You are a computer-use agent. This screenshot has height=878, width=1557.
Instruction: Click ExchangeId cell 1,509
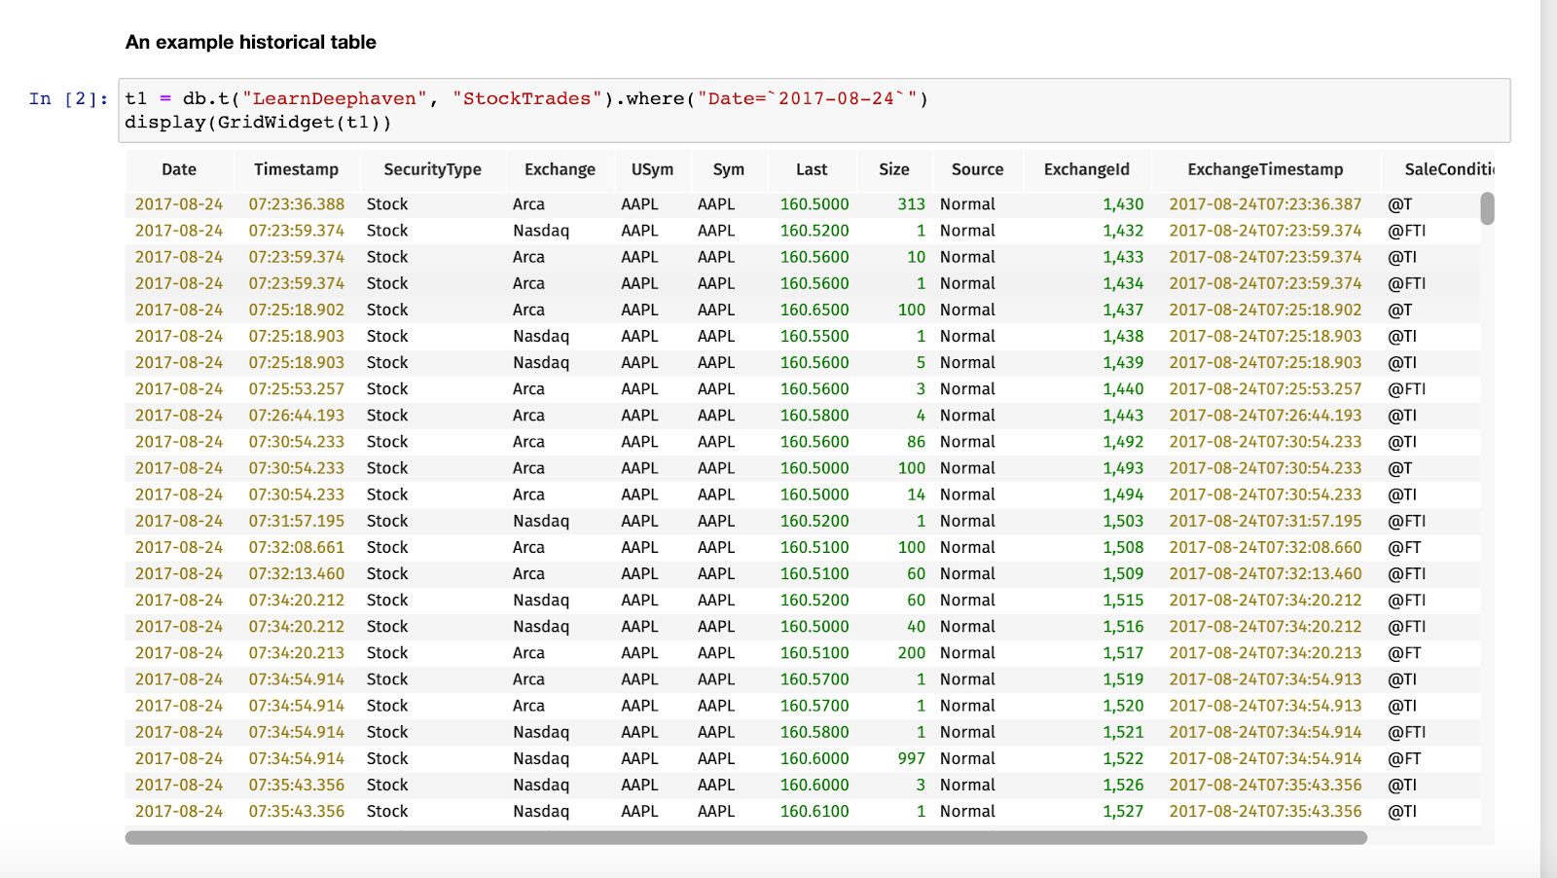1123,573
